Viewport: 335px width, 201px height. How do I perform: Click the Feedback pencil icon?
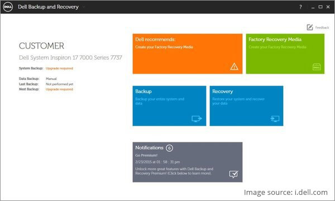pos(310,27)
